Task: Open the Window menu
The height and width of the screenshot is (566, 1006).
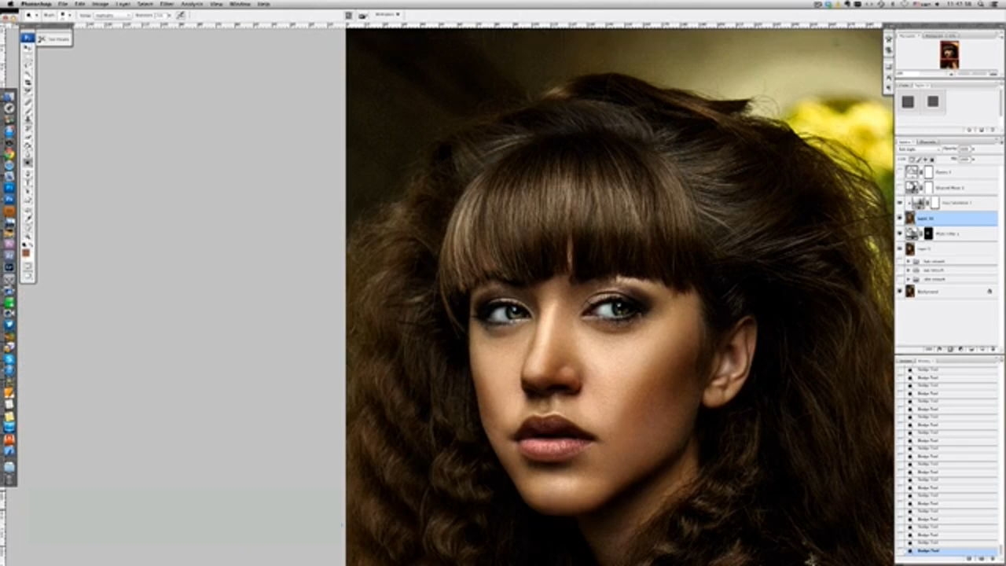Action: tap(240, 4)
